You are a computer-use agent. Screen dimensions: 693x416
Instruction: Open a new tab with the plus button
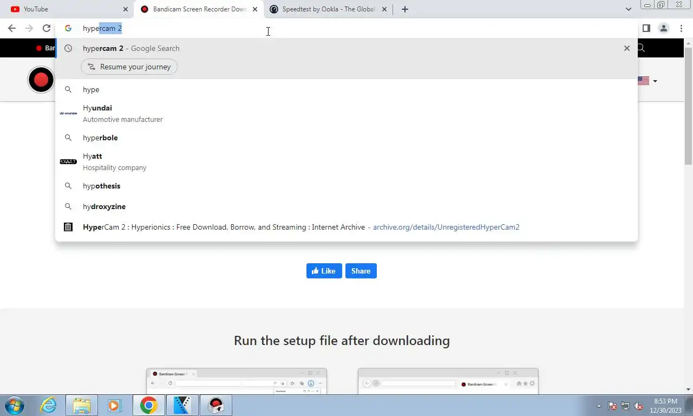tap(405, 9)
